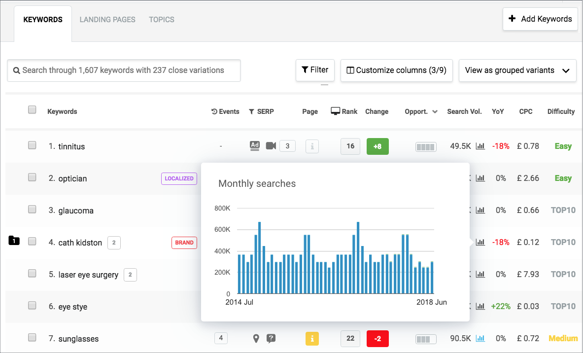Screen dimensions: 583x353
Task: Check the tinnitus row checkbox
Action: 32,145
